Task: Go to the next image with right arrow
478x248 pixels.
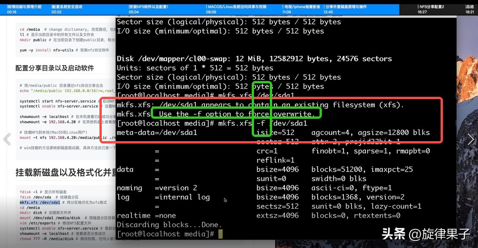Action: coord(471,139)
